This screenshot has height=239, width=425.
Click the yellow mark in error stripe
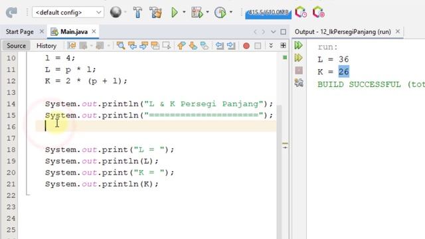285,143
